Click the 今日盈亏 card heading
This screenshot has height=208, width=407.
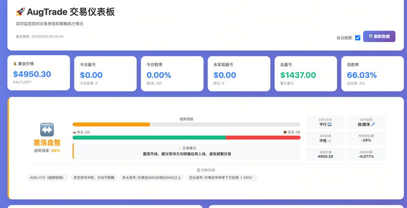pos(88,64)
